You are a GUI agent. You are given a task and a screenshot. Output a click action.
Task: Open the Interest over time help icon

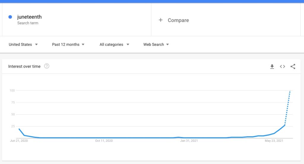pos(47,66)
